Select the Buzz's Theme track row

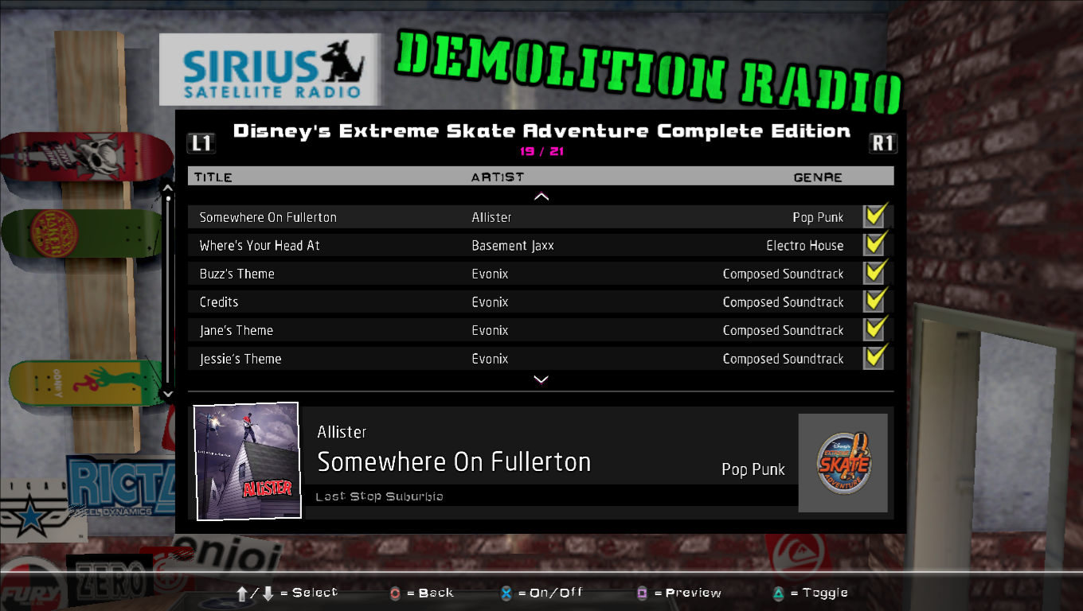(526, 274)
